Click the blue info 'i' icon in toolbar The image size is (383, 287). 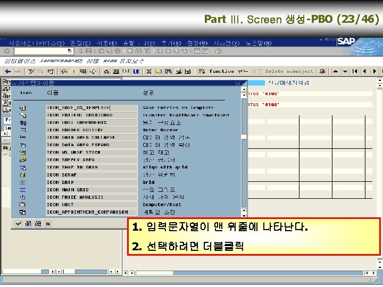click(x=136, y=71)
